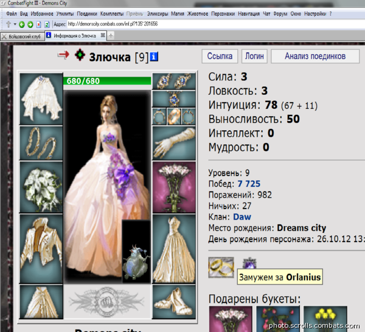Expand the dropdown arrow next to up icon
The width and height of the screenshot is (365, 332).
(x=15, y=24)
